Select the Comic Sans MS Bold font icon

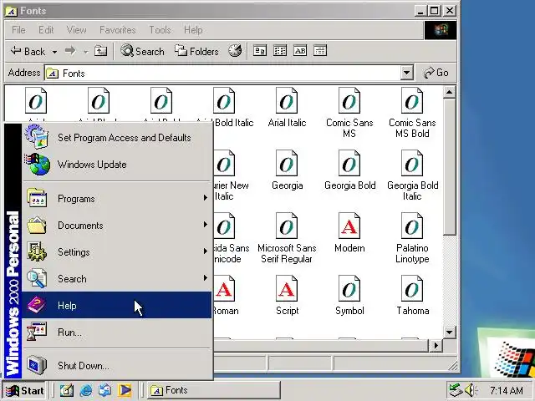[x=412, y=100]
